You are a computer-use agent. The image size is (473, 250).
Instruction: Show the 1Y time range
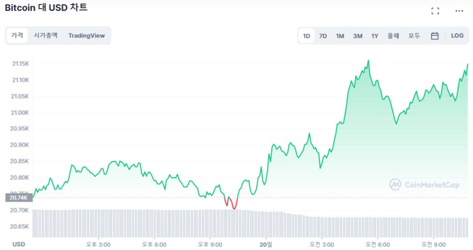tap(375, 36)
